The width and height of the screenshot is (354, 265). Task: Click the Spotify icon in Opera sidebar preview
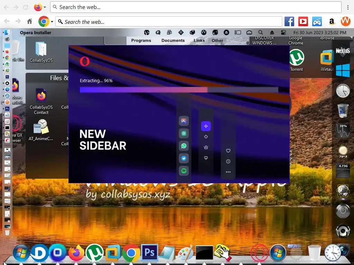pyautogui.click(x=184, y=171)
